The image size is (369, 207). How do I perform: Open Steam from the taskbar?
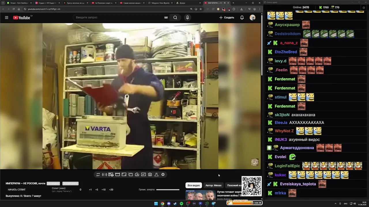(x=175, y=204)
